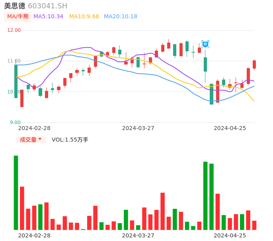Open the 成交量 indicator dropdown
Screen dimensions: 273x241
(31, 140)
